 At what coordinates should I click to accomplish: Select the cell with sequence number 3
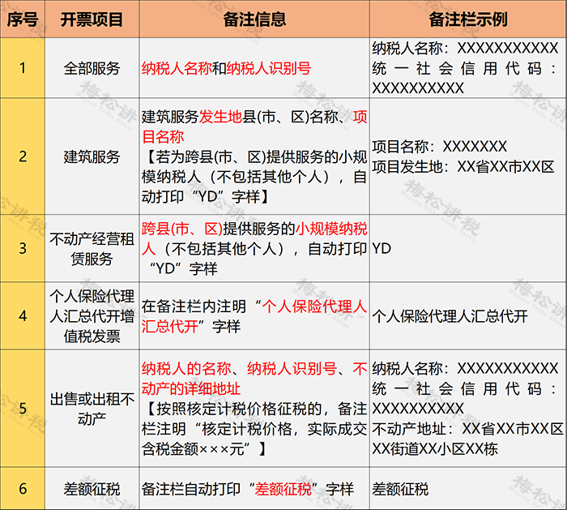(x=23, y=248)
